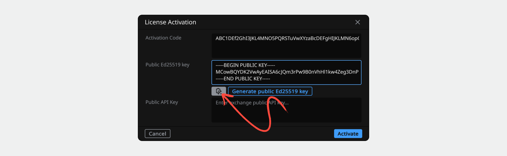Click Generate public Ed25519 key button
The width and height of the screenshot is (507, 156).
(270, 91)
